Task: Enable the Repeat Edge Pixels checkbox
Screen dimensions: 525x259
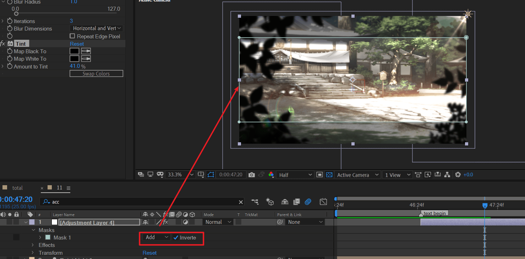Action: point(72,36)
